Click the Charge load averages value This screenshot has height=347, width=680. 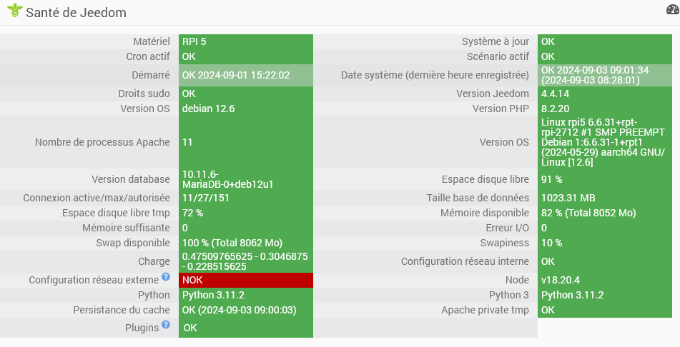pos(246,261)
